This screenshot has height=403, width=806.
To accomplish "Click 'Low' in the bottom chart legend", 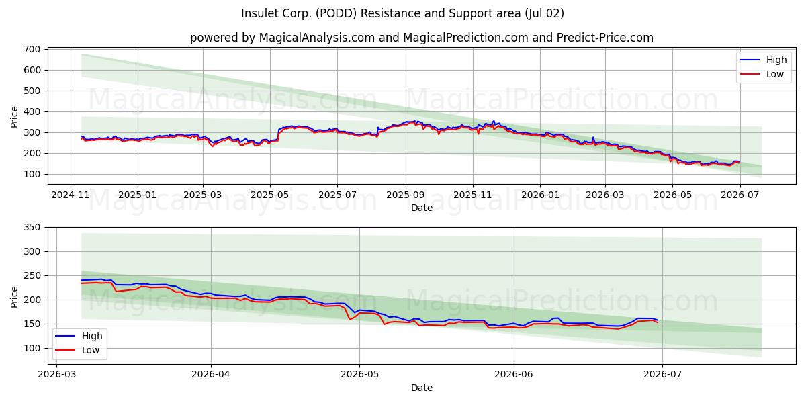I will click(91, 350).
